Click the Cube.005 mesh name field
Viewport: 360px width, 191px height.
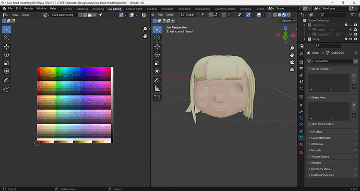pyautogui.click(x=332, y=61)
